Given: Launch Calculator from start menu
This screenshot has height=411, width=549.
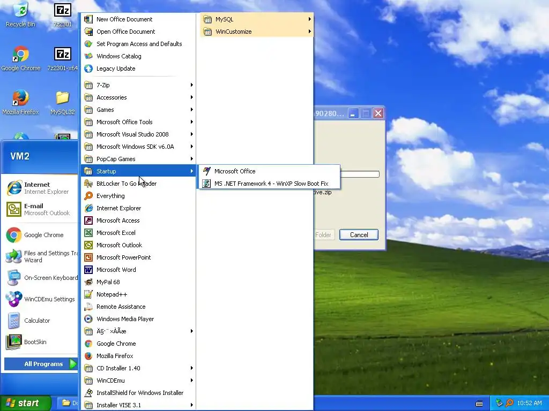Looking at the screenshot, I should [40, 321].
